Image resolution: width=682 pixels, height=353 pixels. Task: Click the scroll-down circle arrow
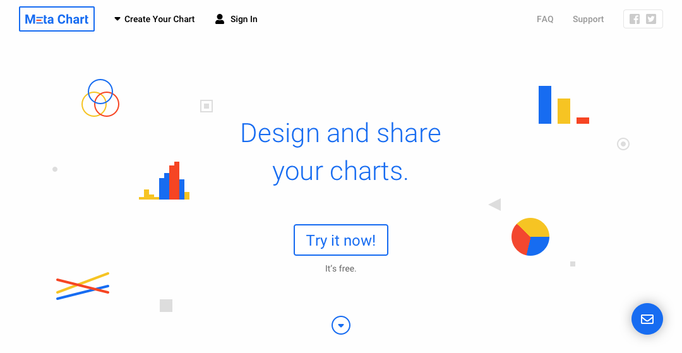click(x=341, y=325)
